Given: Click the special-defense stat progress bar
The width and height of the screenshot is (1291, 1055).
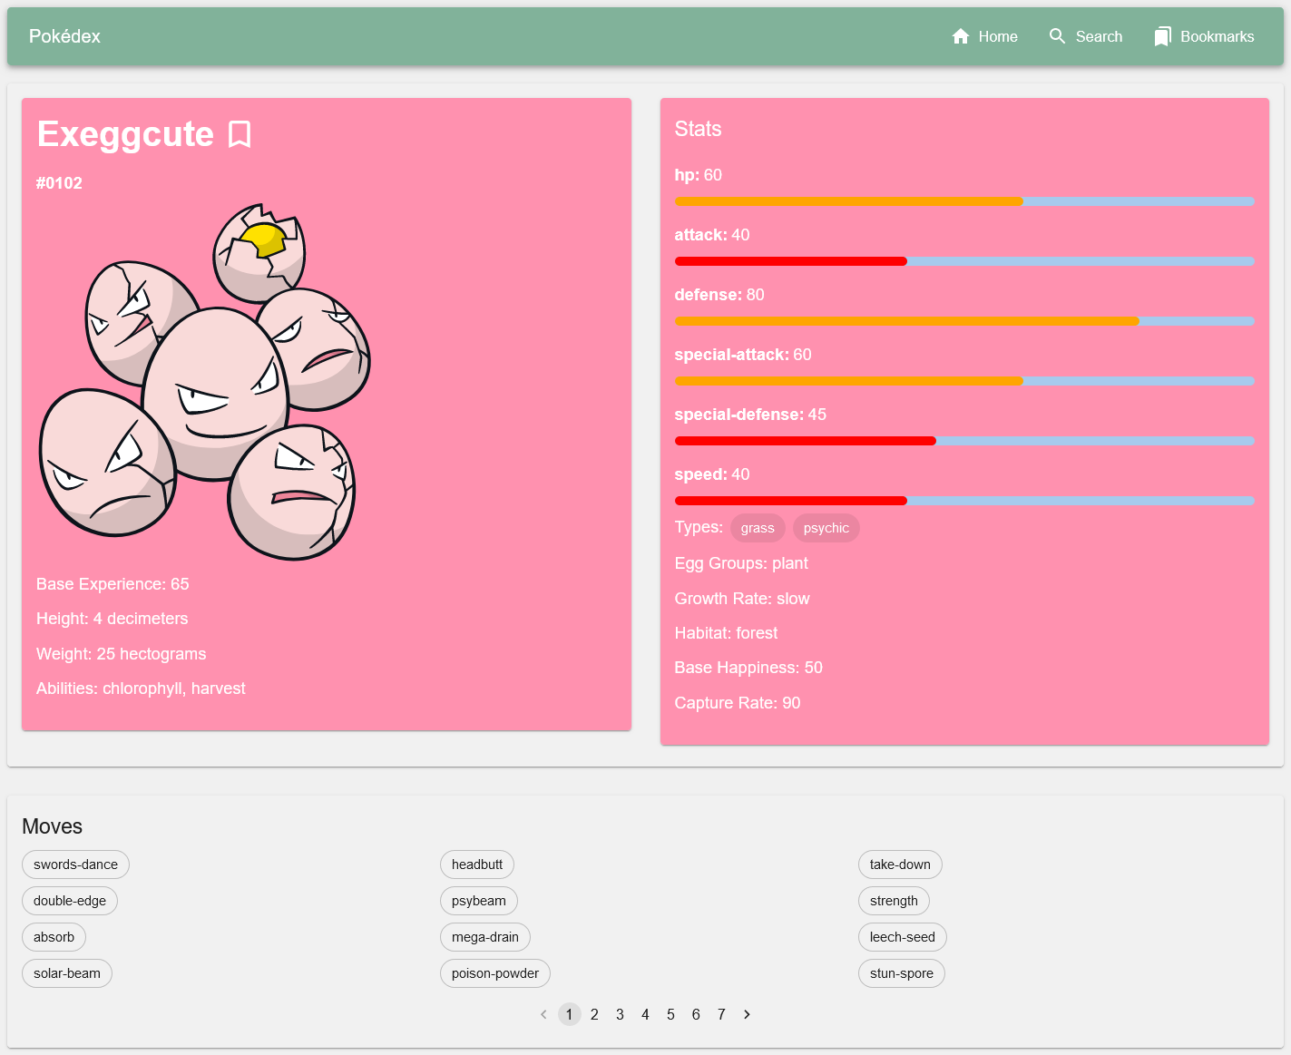Looking at the screenshot, I should coord(964,441).
